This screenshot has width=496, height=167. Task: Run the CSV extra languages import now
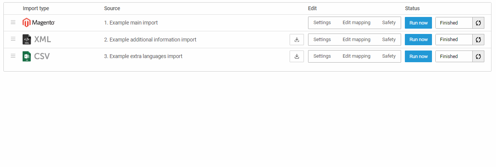[x=418, y=57]
